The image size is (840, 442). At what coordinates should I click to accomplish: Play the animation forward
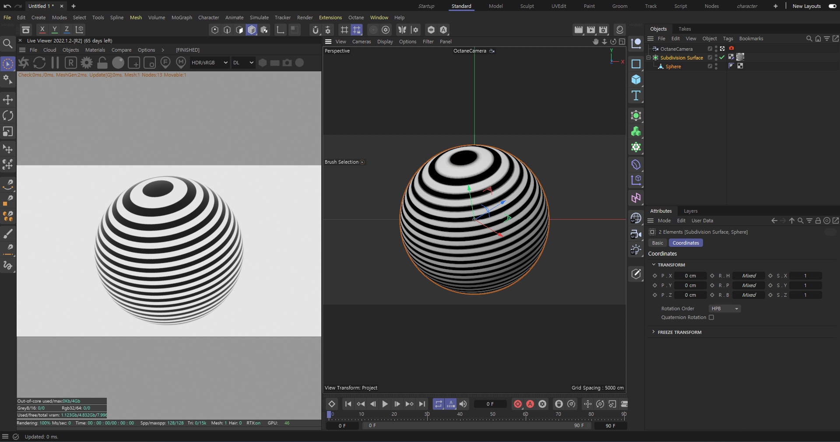385,404
